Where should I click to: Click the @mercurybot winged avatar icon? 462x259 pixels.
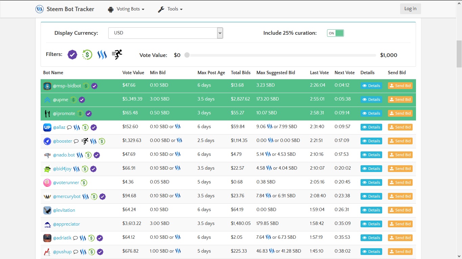click(47, 197)
